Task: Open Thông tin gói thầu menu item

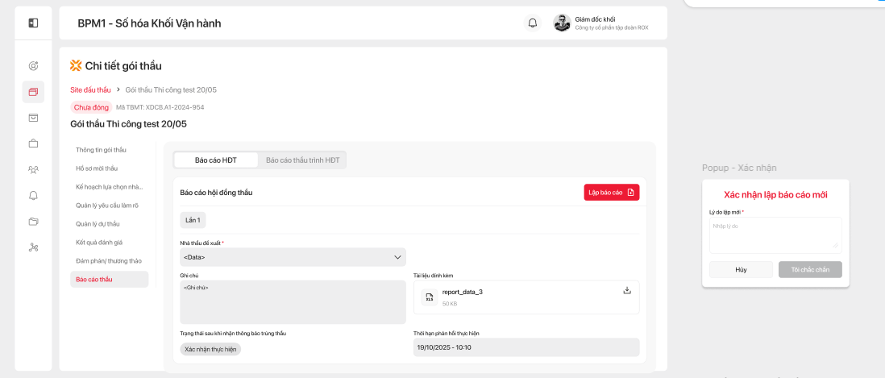Action: tap(102, 150)
